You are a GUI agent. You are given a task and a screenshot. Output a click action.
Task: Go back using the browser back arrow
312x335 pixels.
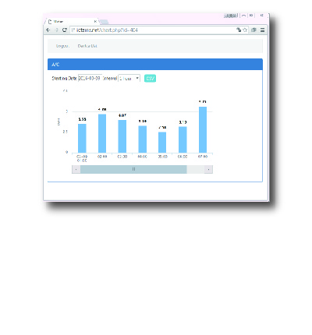[x=48, y=30]
